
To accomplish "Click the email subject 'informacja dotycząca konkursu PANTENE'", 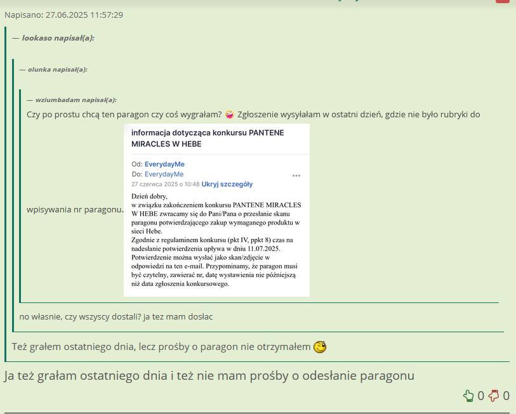I will (x=208, y=133).
